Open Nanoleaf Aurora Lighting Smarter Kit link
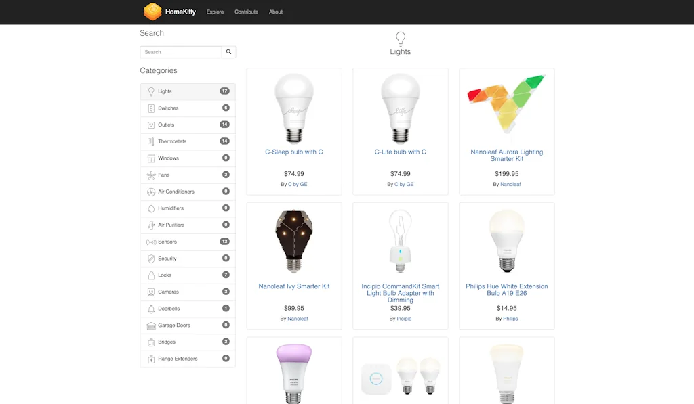 click(x=507, y=155)
